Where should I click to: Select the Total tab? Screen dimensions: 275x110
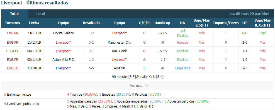[14, 14]
